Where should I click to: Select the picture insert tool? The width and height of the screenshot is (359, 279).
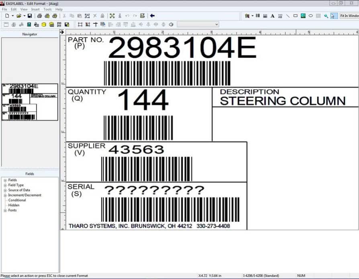pos(303,16)
